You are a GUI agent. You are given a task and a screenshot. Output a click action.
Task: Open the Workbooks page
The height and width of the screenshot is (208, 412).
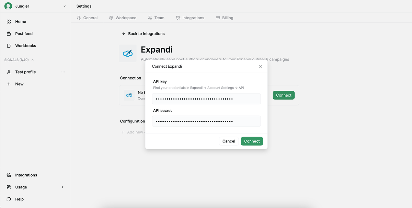[x=25, y=46]
